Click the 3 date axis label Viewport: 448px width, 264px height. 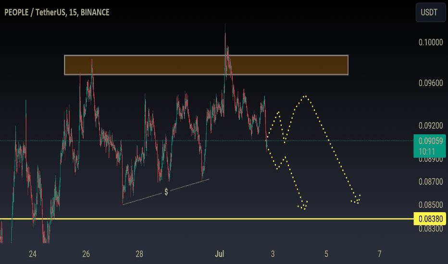pyautogui.click(x=273, y=254)
